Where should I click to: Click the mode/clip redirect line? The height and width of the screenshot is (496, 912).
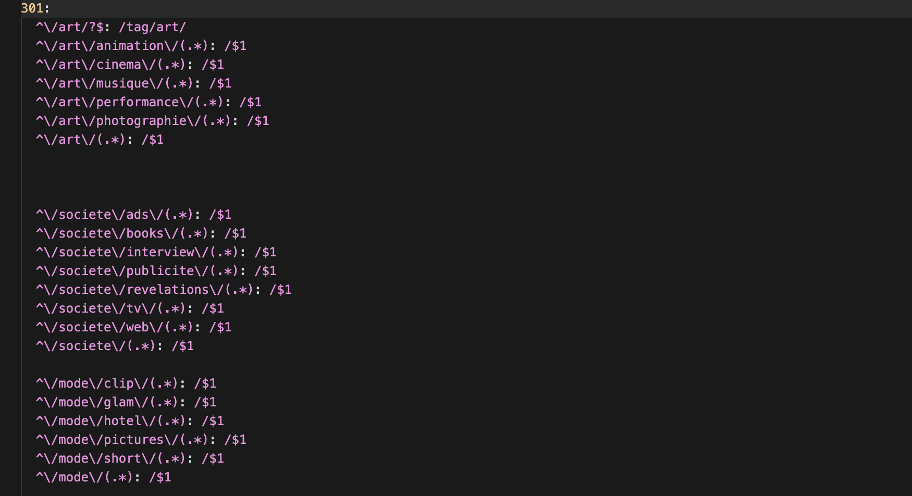pyautogui.click(x=126, y=383)
